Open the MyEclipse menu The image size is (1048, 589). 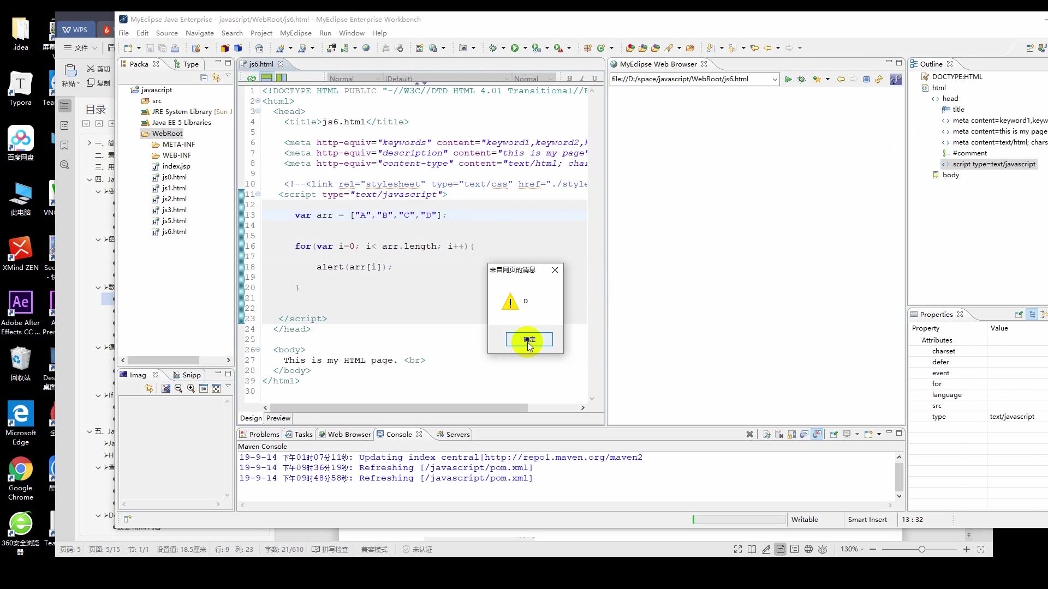(x=295, y=33)
